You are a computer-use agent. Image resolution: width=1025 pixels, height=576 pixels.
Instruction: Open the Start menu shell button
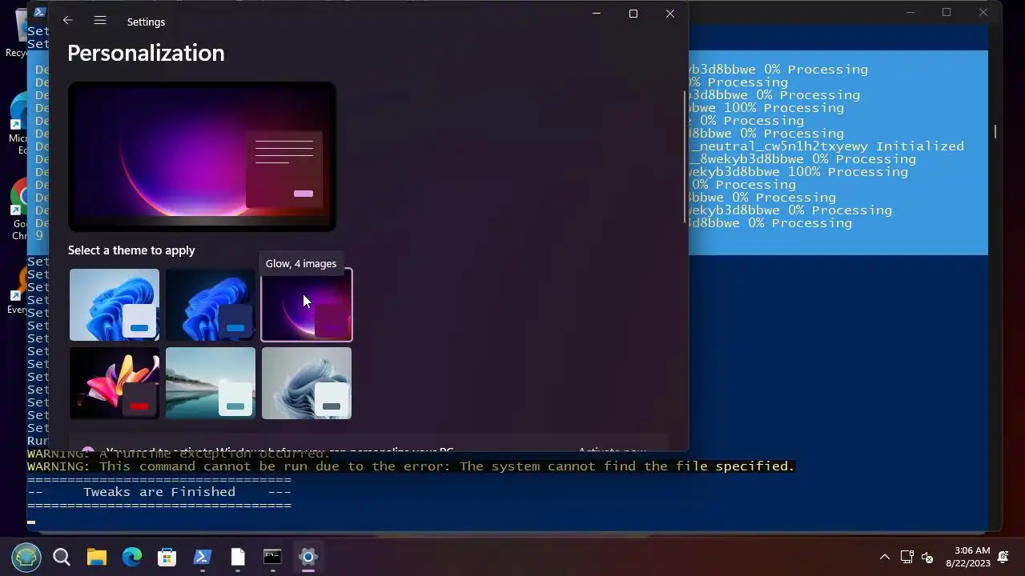pos(26,557)
